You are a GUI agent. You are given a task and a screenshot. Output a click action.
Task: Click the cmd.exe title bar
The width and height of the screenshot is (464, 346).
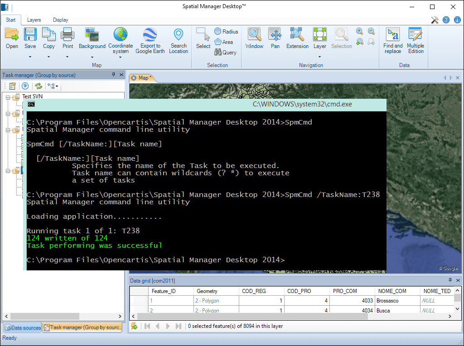[205, 105]
